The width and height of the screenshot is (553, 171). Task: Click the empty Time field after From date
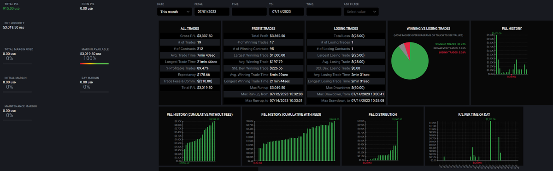(x=249, y=12)
